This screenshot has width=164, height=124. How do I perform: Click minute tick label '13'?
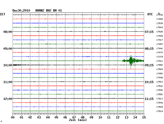(x=126, y=117)
